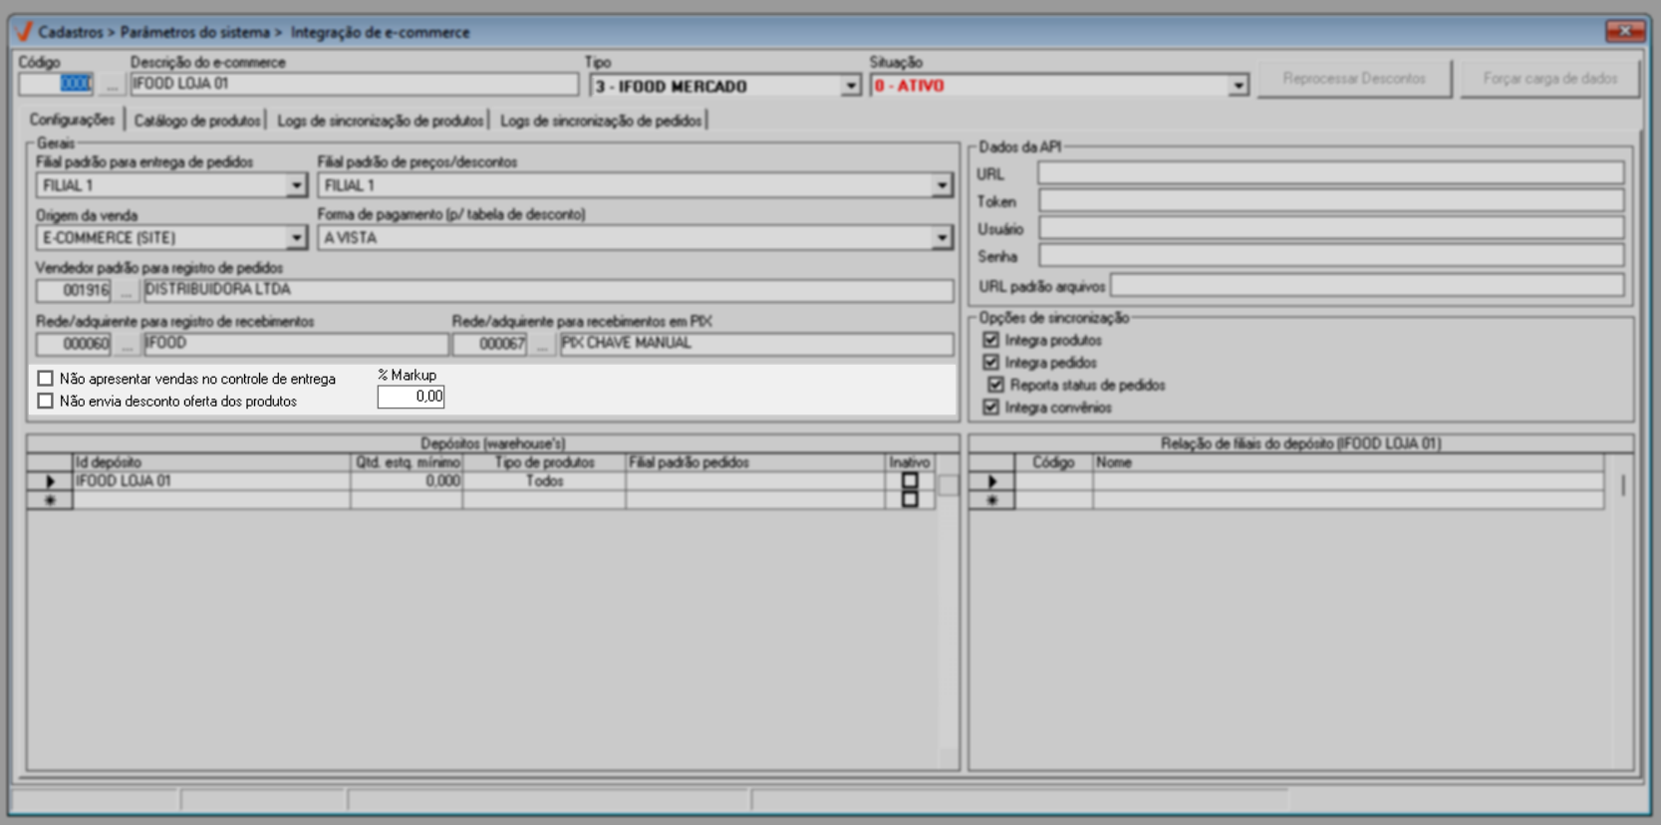This screenshot has height=825, width=1661.
Task: Expand 'Filial padrão para entrega de pedidos' dropdown
Action: click(296, 185)
